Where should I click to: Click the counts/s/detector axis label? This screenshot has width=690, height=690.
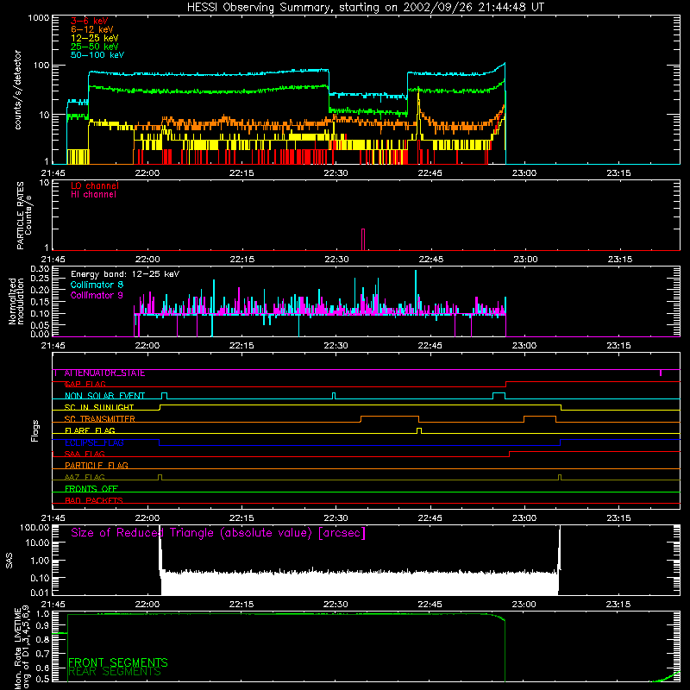[x=18, y=90]
